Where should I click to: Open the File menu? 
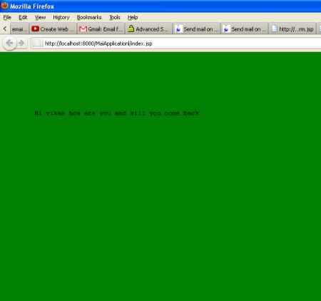pyautogui.click(x=7, y=17)
